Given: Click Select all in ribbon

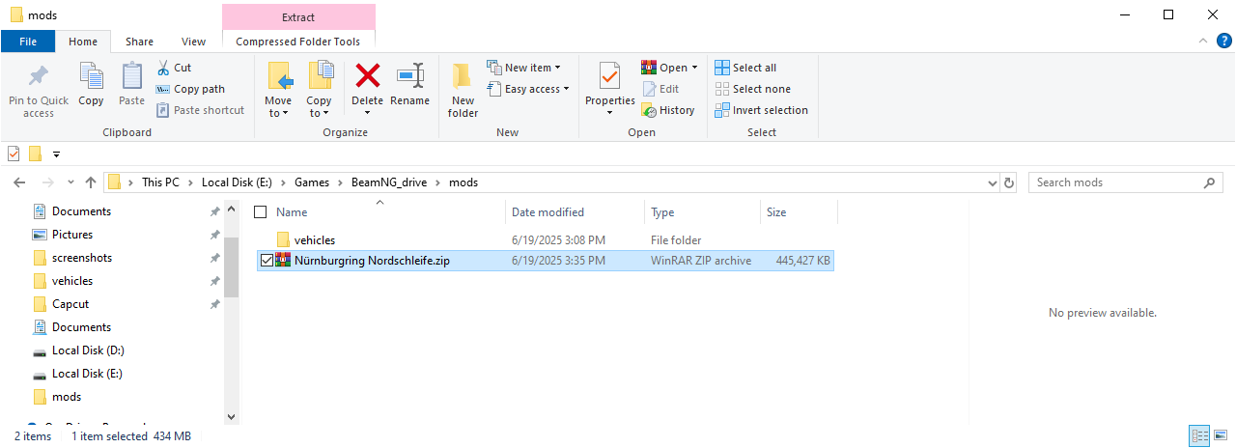Looking at the screenshot, I should pos(745,68).
